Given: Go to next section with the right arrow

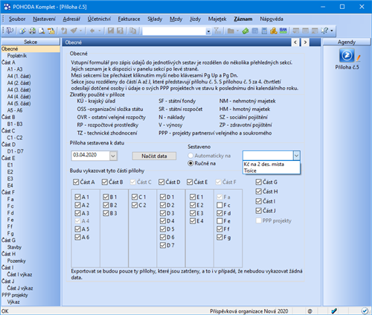Looking at the screenshot, I should [305, 42].
